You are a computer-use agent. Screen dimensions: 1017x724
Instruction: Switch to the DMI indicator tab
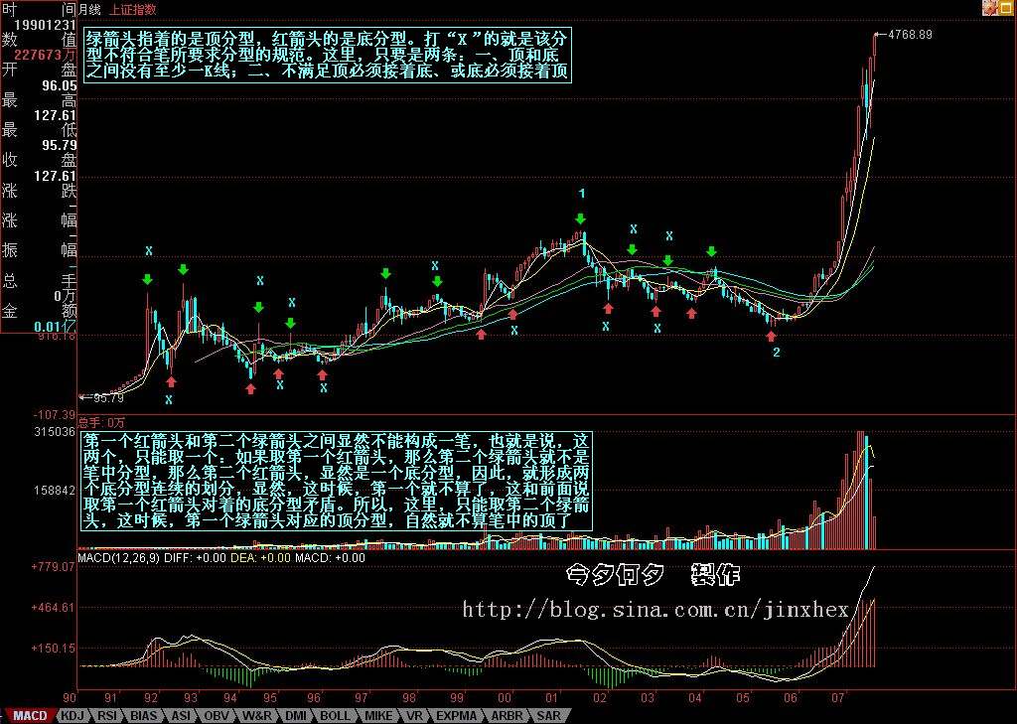click(x=296, y=715)
